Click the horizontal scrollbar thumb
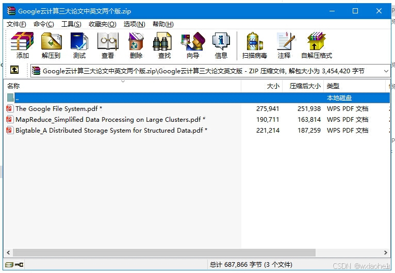395x273 pixels. 164,252
